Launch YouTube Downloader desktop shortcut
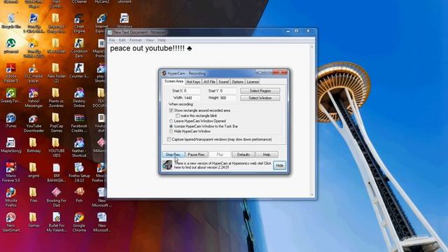 pos(34,122)
